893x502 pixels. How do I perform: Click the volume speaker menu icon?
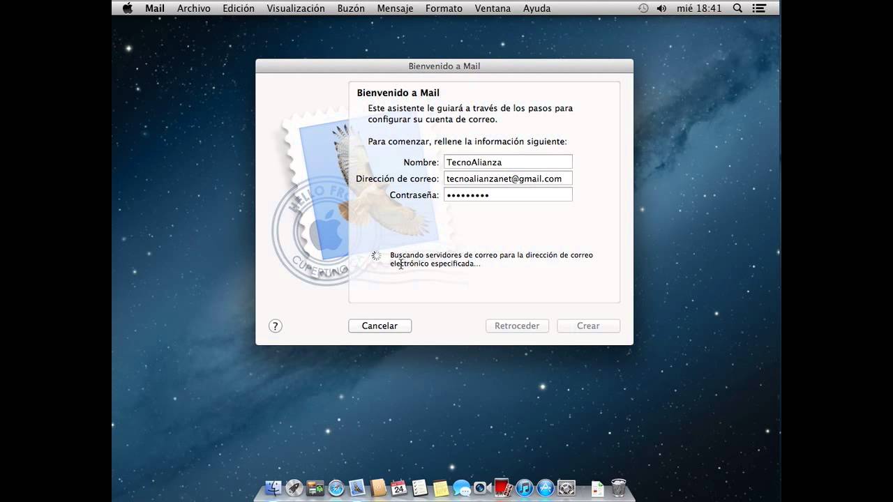tap(661, 8)
